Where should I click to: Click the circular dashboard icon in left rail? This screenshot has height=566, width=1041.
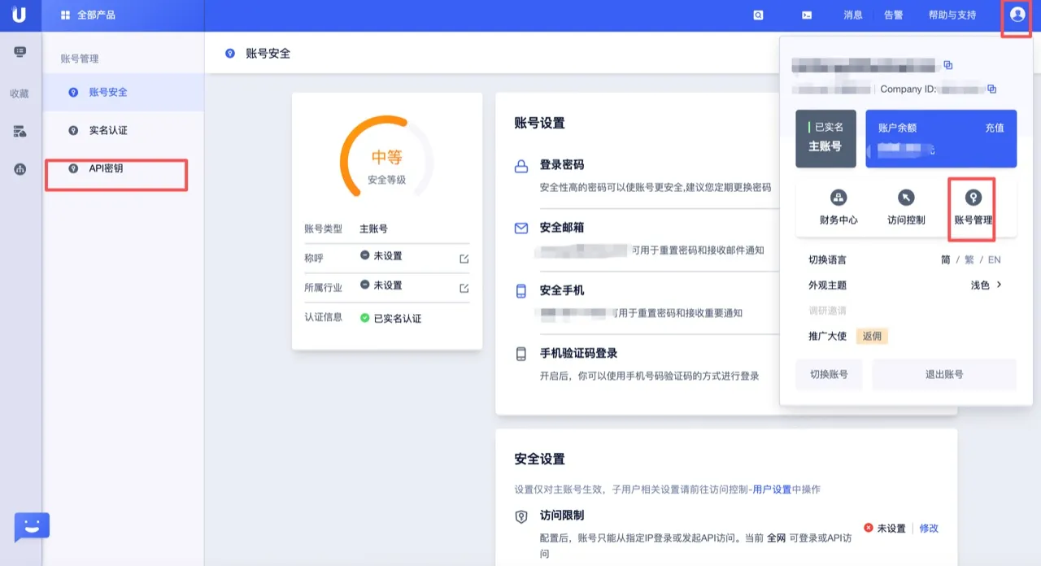(x=20, y=169)
